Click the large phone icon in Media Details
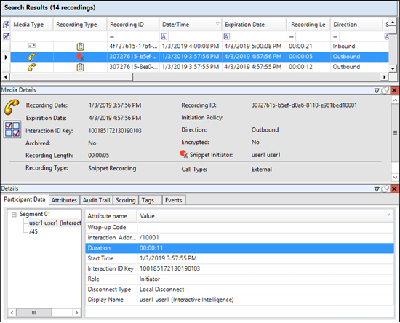 [x=12, y=107]
